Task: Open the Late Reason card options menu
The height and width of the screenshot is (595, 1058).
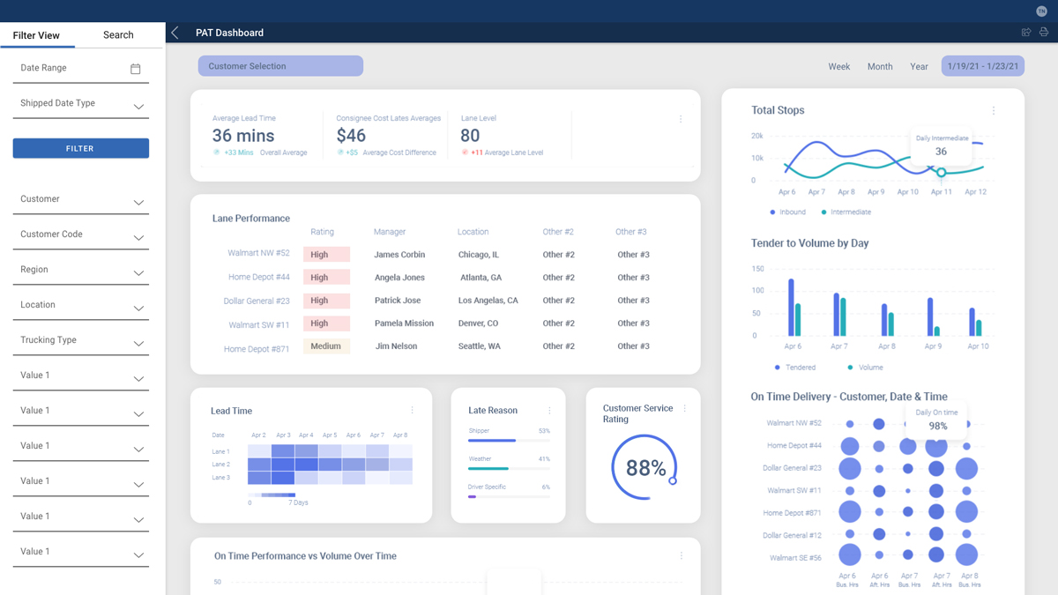Action: 549,411
